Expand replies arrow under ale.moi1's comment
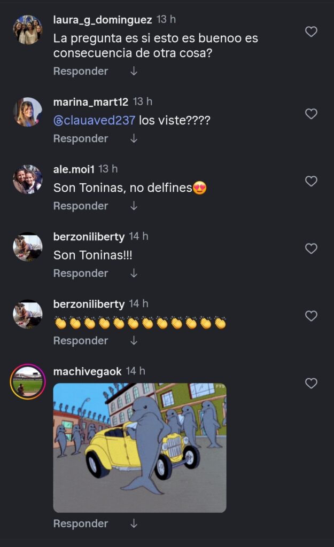The image size is (334, 547). (x=134, y=206)
